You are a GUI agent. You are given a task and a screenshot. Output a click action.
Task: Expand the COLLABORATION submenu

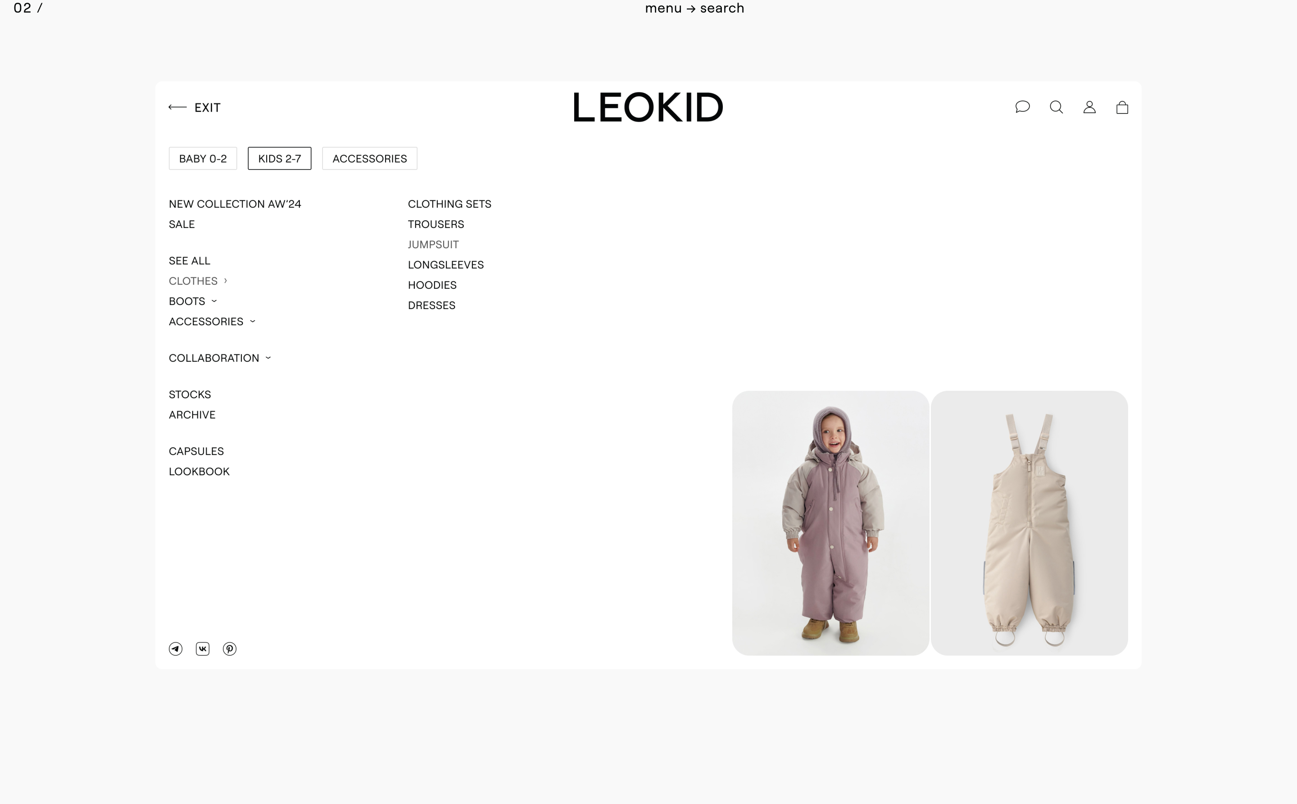(x=220, y=358)
